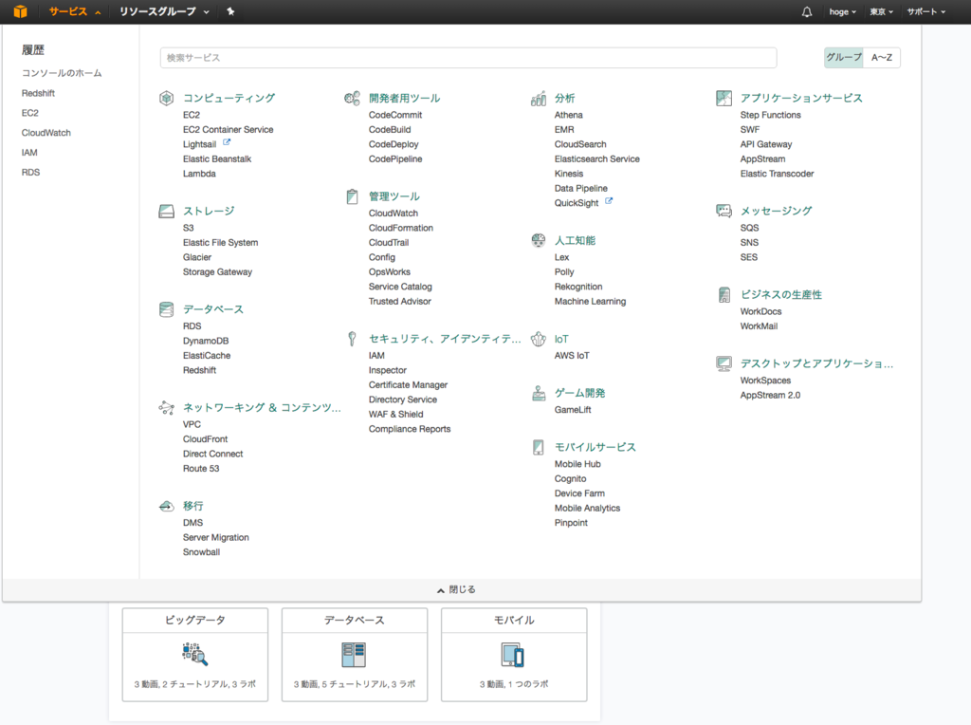971x725 pixels.
Task: Open コンソールのホーム from history
Action: point(62,73)
